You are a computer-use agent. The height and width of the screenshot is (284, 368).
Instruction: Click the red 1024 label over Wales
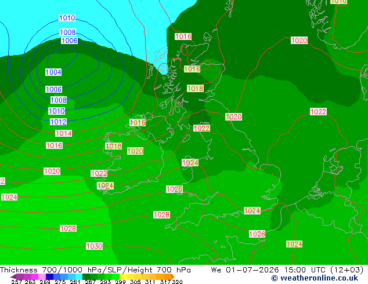coord(190,163)
